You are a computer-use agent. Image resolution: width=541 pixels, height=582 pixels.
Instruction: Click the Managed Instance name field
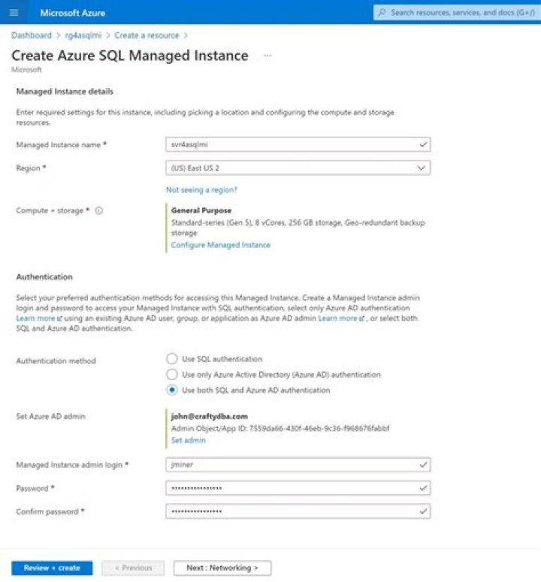(298, 144)
